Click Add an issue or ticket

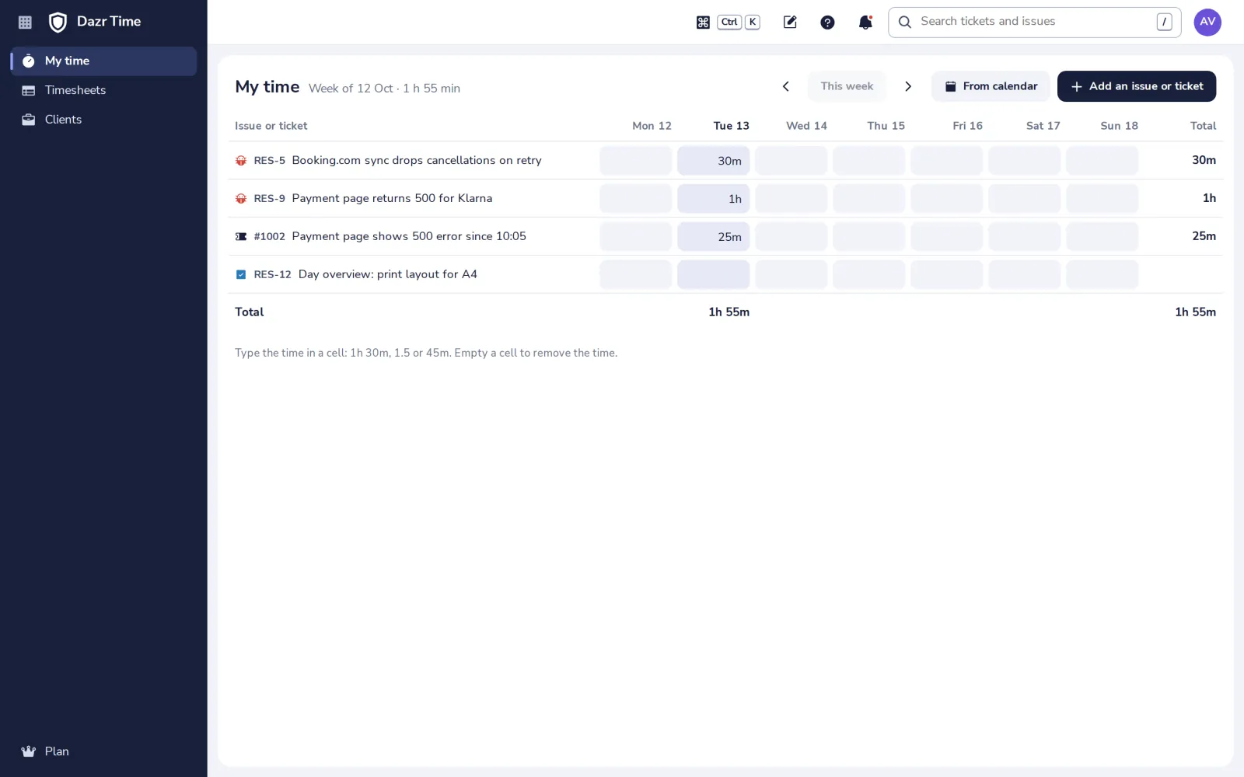1137,86
